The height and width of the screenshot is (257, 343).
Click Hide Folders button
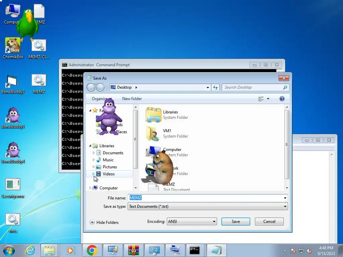pos(104,222)
